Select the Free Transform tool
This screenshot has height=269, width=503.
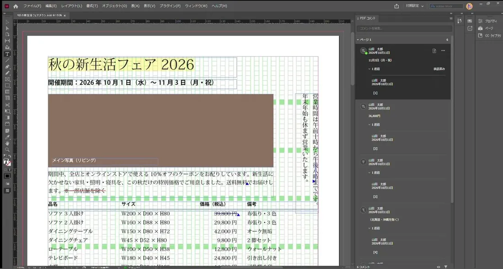click(x=7, y=111)
